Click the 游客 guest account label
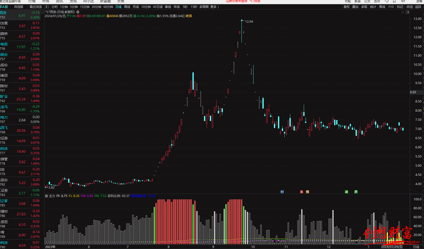 click(x=419, y=1)
